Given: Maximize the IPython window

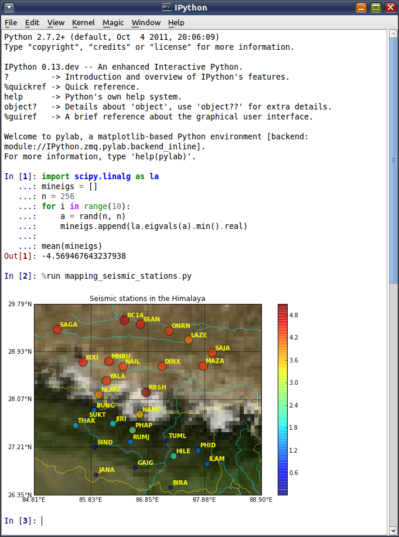Looking at the screenshot, I should 376,8.
